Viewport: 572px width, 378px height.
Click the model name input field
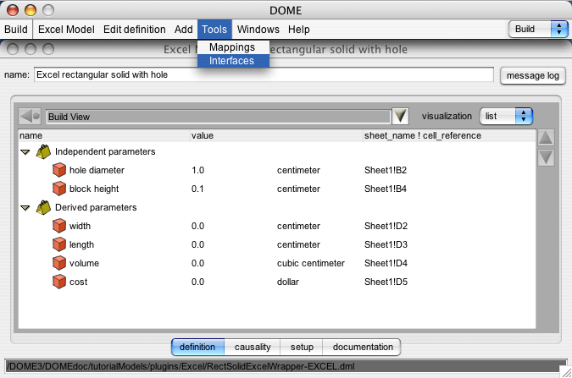[x=264, y=74]
